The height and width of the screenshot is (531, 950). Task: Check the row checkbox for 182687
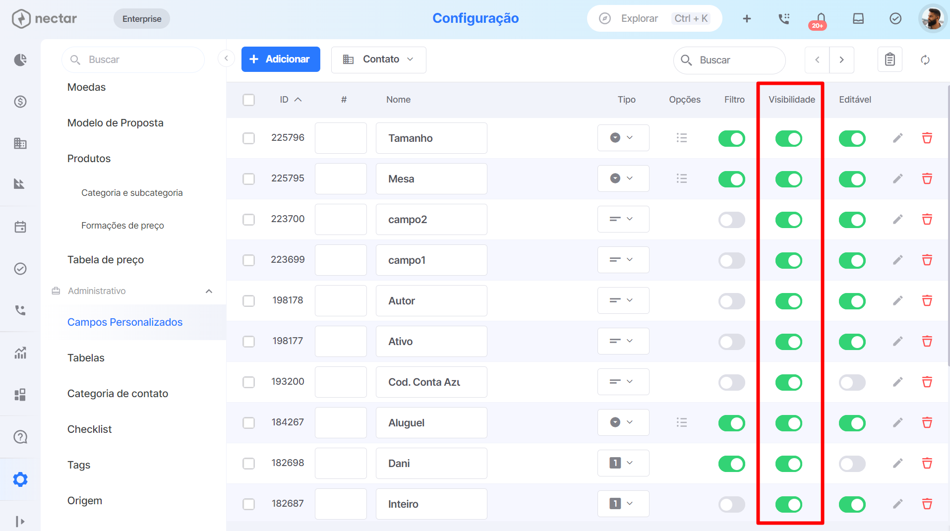[248, 504]
